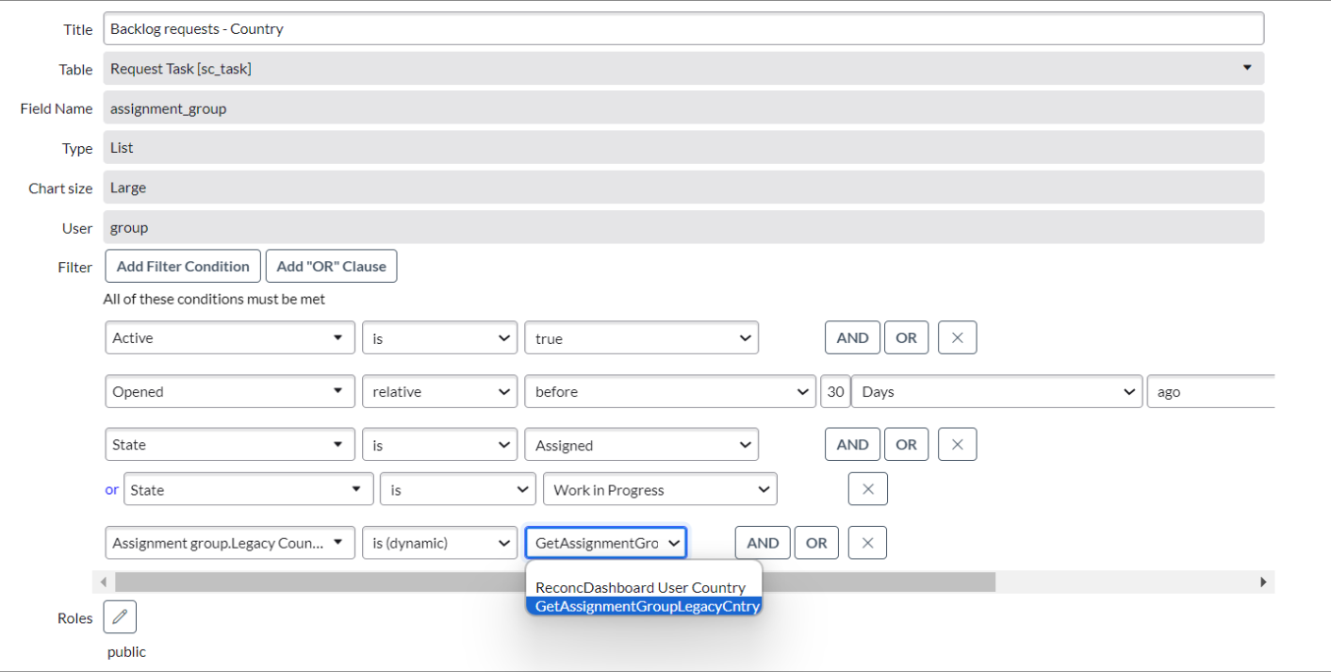Click the horizontal scrollbar thumb
1331x672 pixels.
tap(555, 582)
